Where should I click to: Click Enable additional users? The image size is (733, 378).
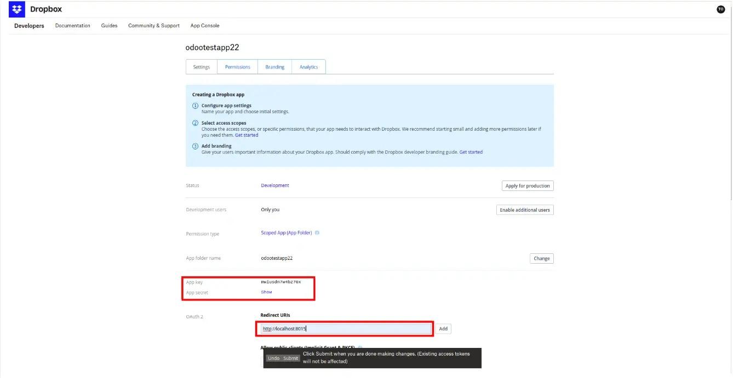(524, 210)
